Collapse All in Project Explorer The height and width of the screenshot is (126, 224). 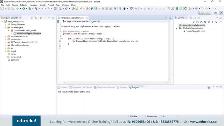[x=32, y=18]
